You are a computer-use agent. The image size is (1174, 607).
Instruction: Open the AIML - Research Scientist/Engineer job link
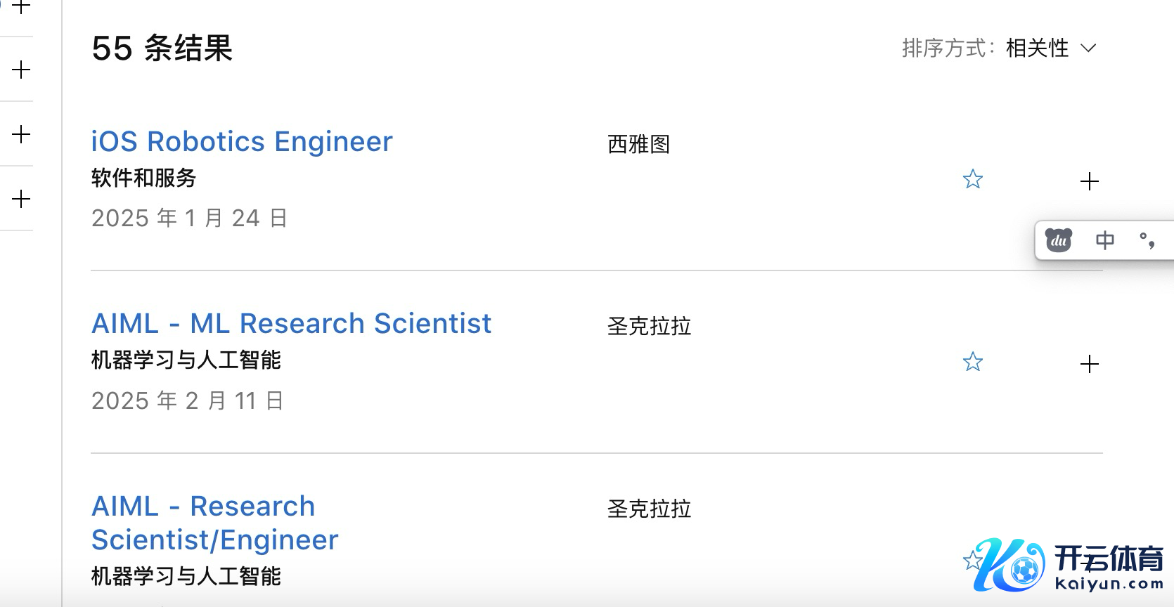215,523
